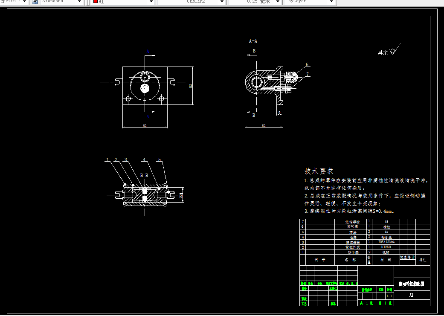Select the B-B section view label

pyautogui.click(x=144, y=175)
